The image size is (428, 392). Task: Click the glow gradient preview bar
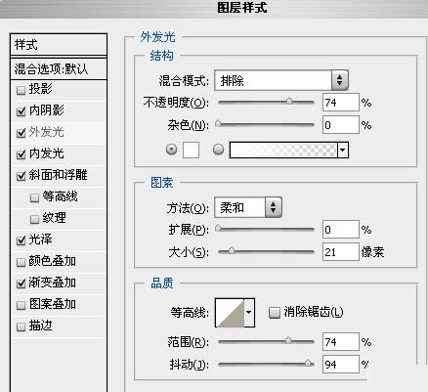tap(283, 150)
